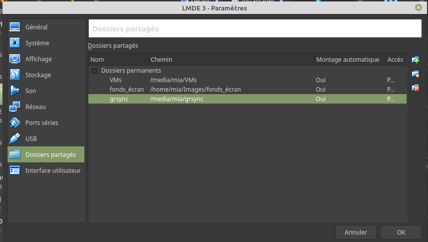Confirm settings with OK

(401, 232)
